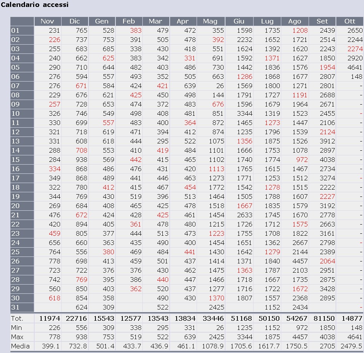The image size is (364, 353).
Task: Select the Giu 10 value 3344
Action: pos(245,113)
